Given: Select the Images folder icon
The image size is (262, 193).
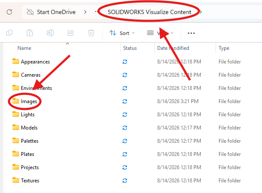Looking at the screenshot, I should tap(16, 101).
